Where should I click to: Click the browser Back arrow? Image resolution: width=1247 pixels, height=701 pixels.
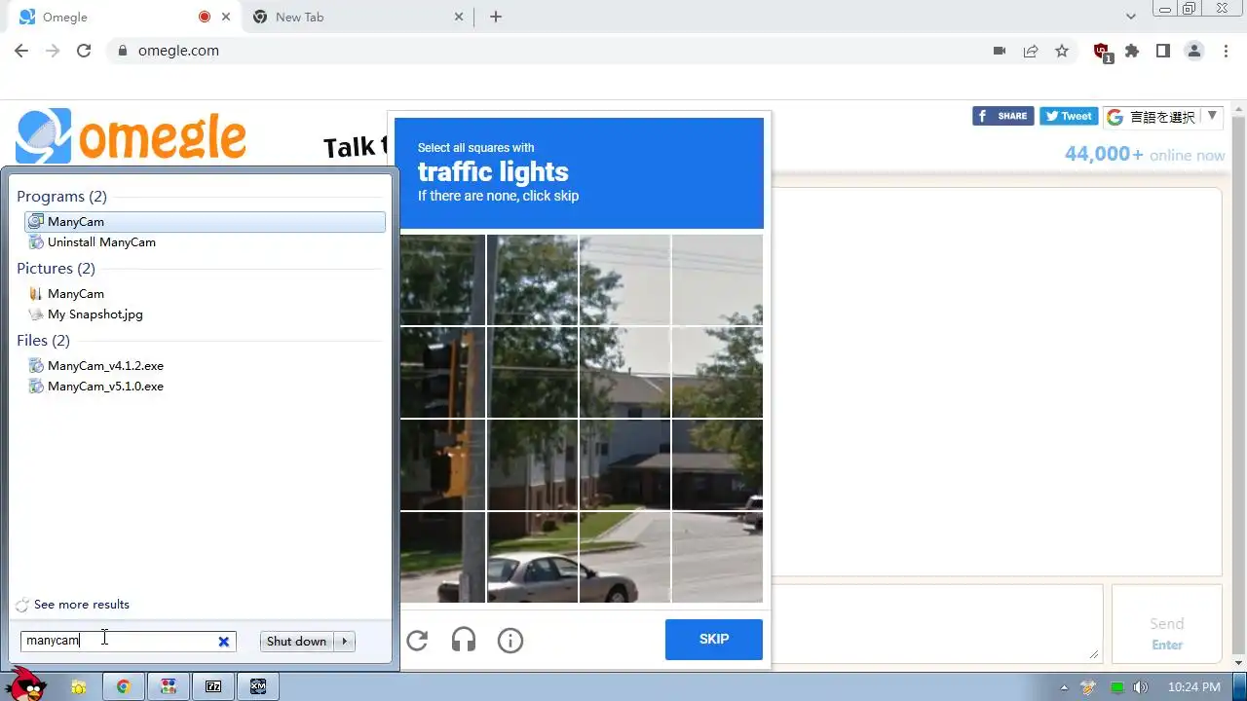[x=21, y=51]
